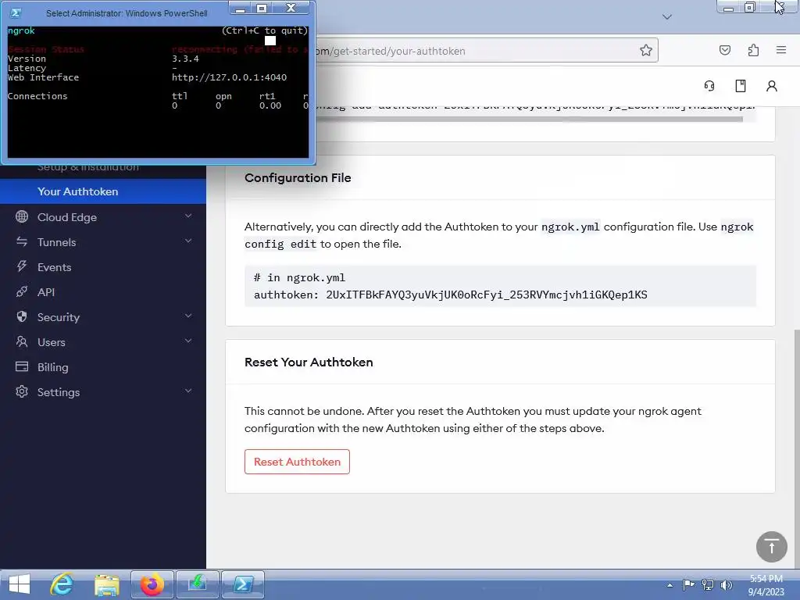The height and width of the screenshot is (600, 800).
Task: Click the PowerShell window title bar
Action: coord(127,13)
